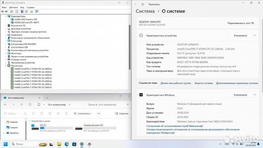This screenshot has width=263, height=148.
Task: Collapse the Видеоадаптеры tree node
Action: (x=5, y=16)
